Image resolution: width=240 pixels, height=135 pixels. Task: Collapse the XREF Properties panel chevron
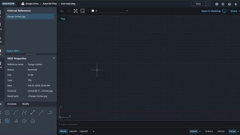tap(54, 58)
